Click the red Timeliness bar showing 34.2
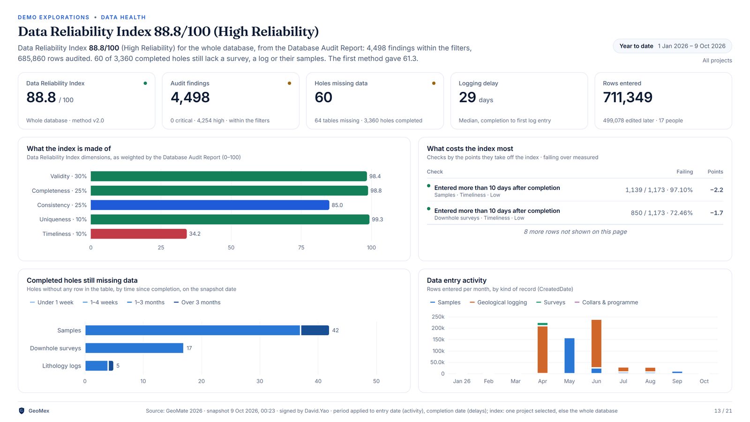The width and height of the screenshot is (750, 422). [x=139, y=234]
